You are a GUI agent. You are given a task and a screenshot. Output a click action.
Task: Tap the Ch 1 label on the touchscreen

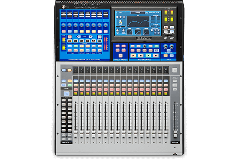click(x=120, y=13)
